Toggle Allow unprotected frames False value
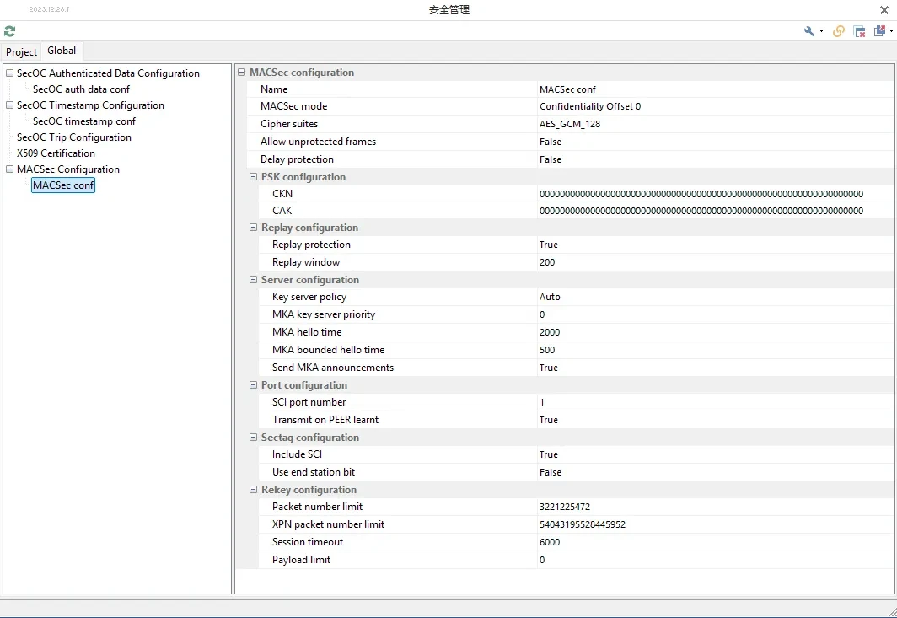 click(551, 142)
